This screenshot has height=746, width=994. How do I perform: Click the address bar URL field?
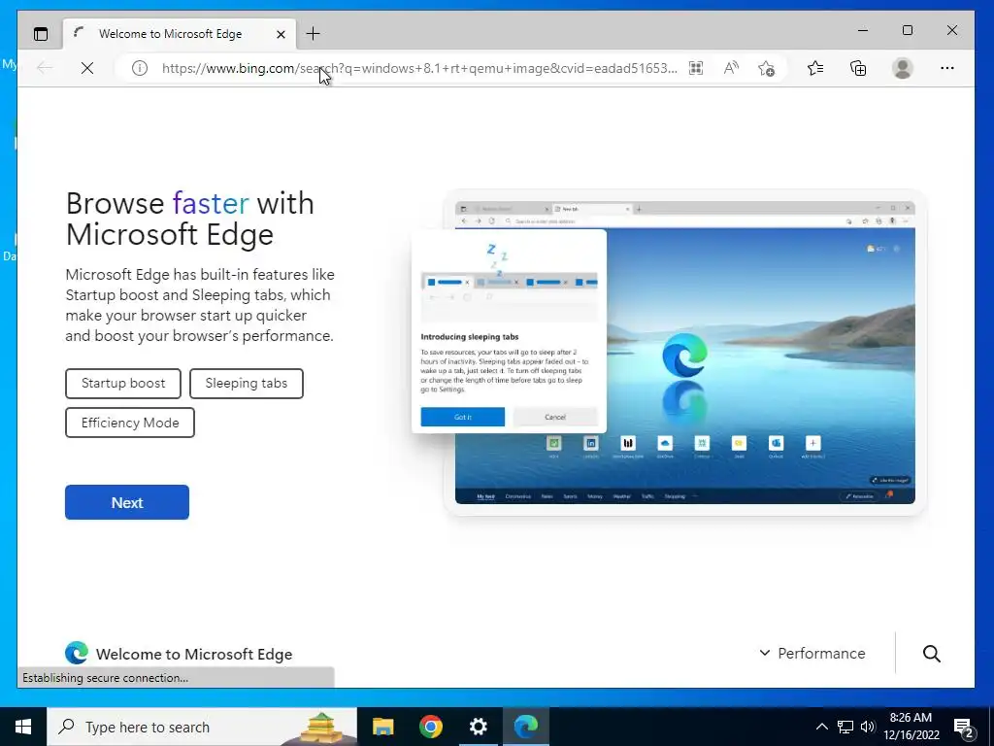tap(419, 68)
